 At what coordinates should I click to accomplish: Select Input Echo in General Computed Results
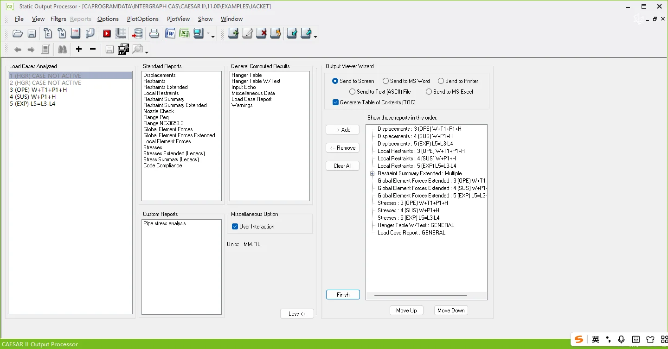pos(244,87)
